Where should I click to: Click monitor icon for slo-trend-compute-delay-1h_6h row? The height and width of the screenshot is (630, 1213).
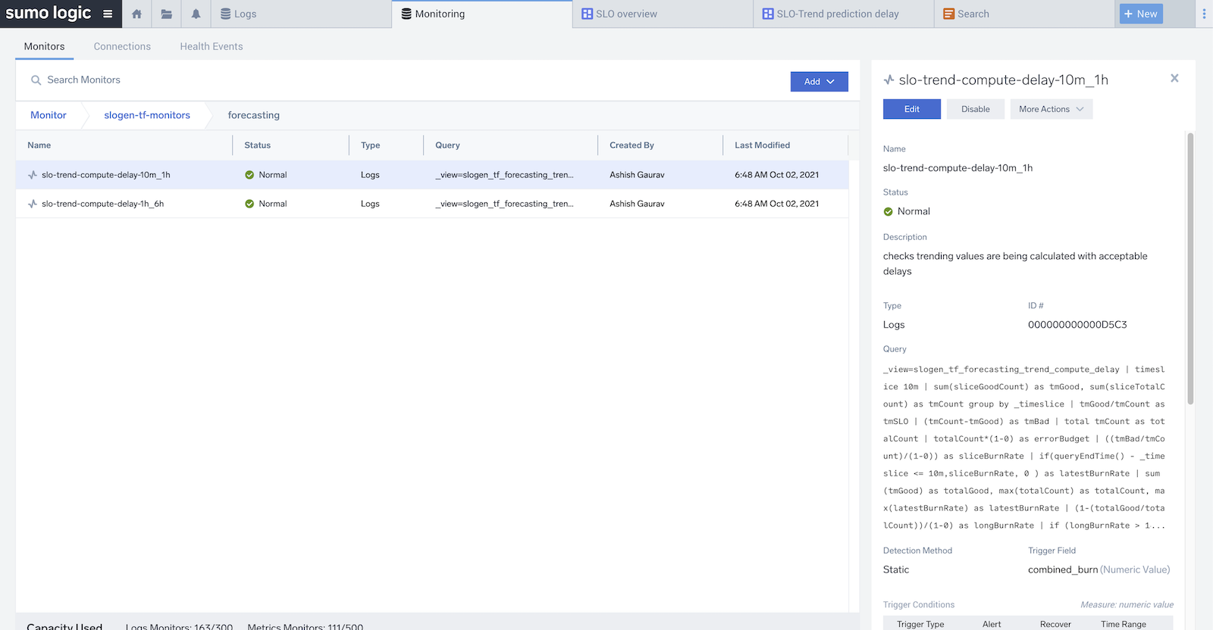tap(33, 204)
